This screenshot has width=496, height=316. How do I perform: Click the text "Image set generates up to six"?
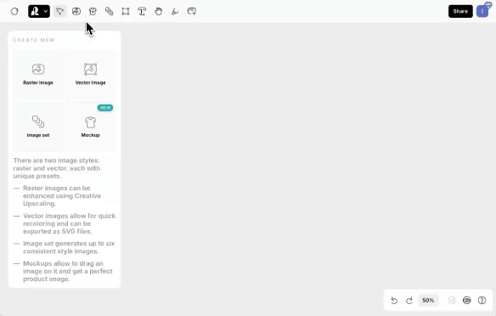pos(69,244)
